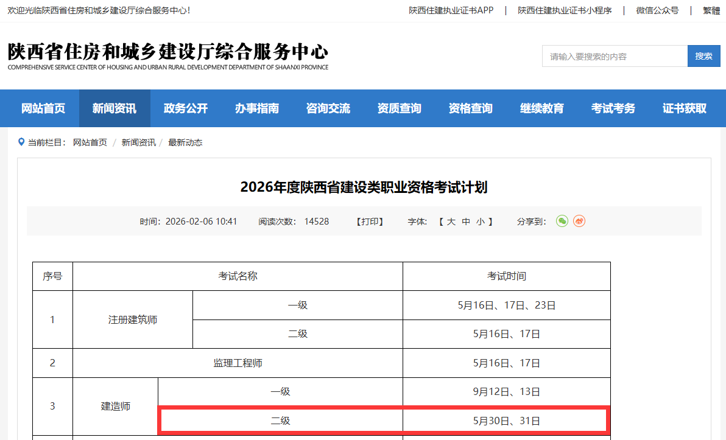
Task: Click the blue 搜索 search button
Action: (x=703, y=56)
